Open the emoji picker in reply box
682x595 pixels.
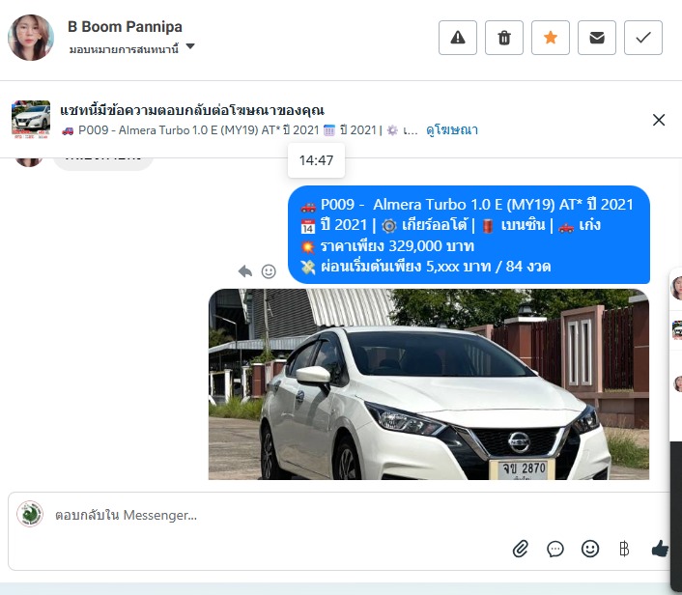tap(590, 549)
